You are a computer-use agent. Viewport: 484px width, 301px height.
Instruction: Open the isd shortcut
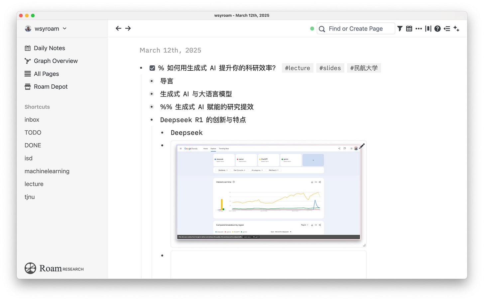pos(29,158)
